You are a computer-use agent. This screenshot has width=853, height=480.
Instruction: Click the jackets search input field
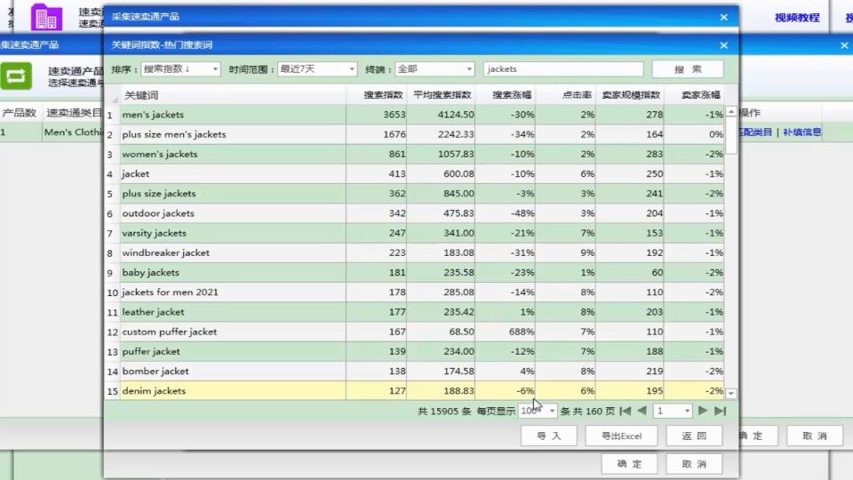pyautogui.click(x=563, y=69)
